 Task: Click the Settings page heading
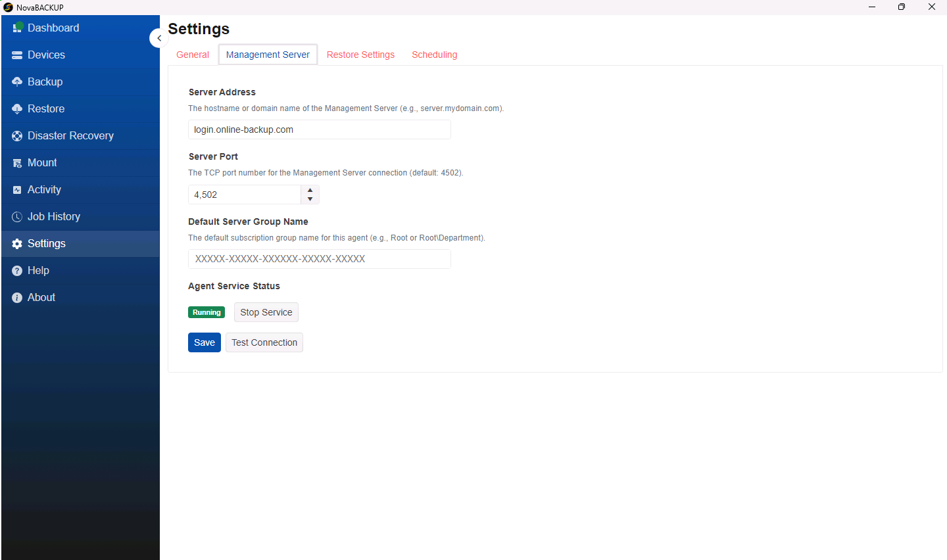pyautogui.click(x=199, y=29)
